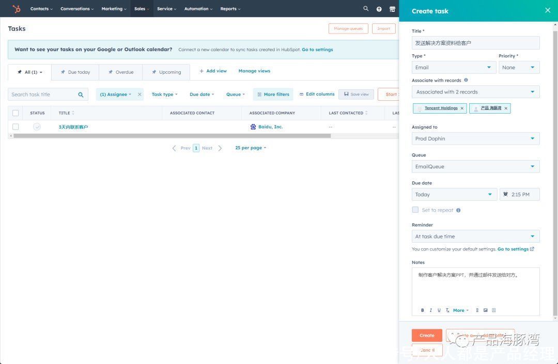This screenshot has width=558, height=364.
Task: Open Reminder dropdown At task due time
Action: pos(475,236)
